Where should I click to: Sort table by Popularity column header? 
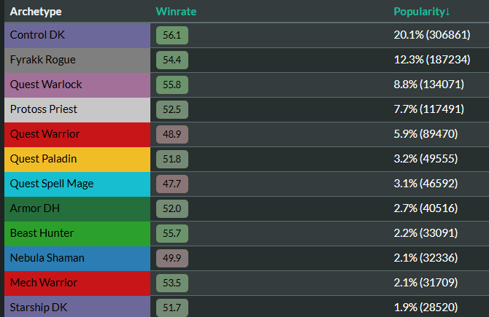421,12
